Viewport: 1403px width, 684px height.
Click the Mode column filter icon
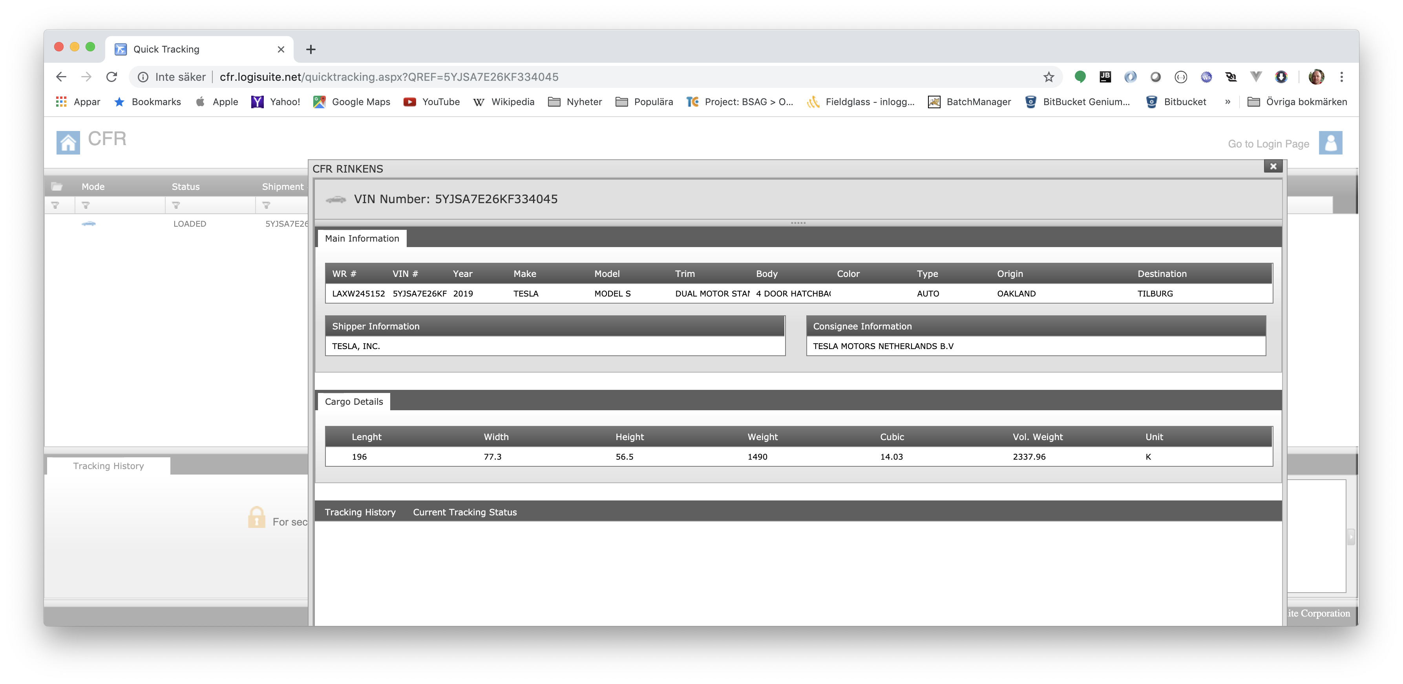tap(86, 205)
